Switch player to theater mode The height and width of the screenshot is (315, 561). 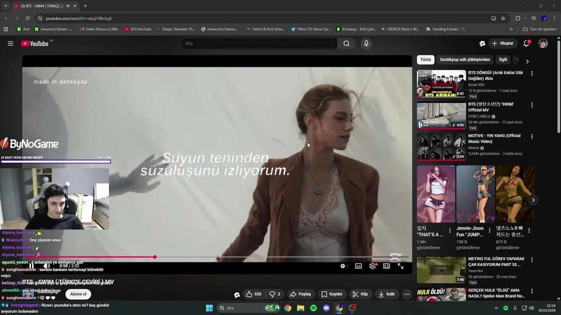click(387, 266)
